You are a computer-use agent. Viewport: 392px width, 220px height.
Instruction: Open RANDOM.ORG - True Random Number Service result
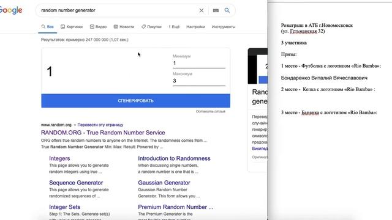103,133
